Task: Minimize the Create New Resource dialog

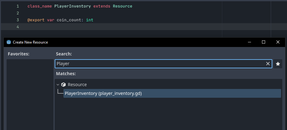Action: (x=249, y=42)
